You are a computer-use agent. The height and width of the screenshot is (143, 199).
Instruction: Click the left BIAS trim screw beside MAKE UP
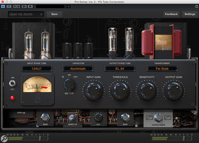tap(45, 117)
